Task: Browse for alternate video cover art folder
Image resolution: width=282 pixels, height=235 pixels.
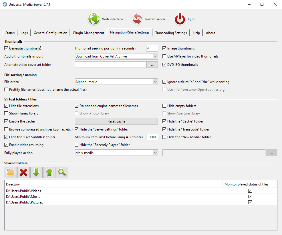Action: (152, 65)
